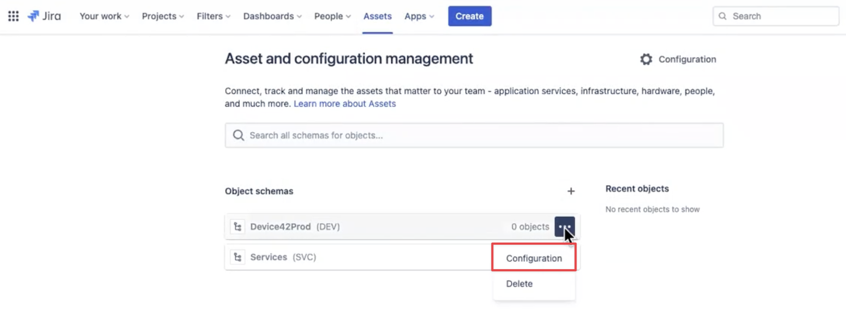Click the Device42Prod schema tree icon
This screenshot has height=320, width=846.
click(238, 227)
